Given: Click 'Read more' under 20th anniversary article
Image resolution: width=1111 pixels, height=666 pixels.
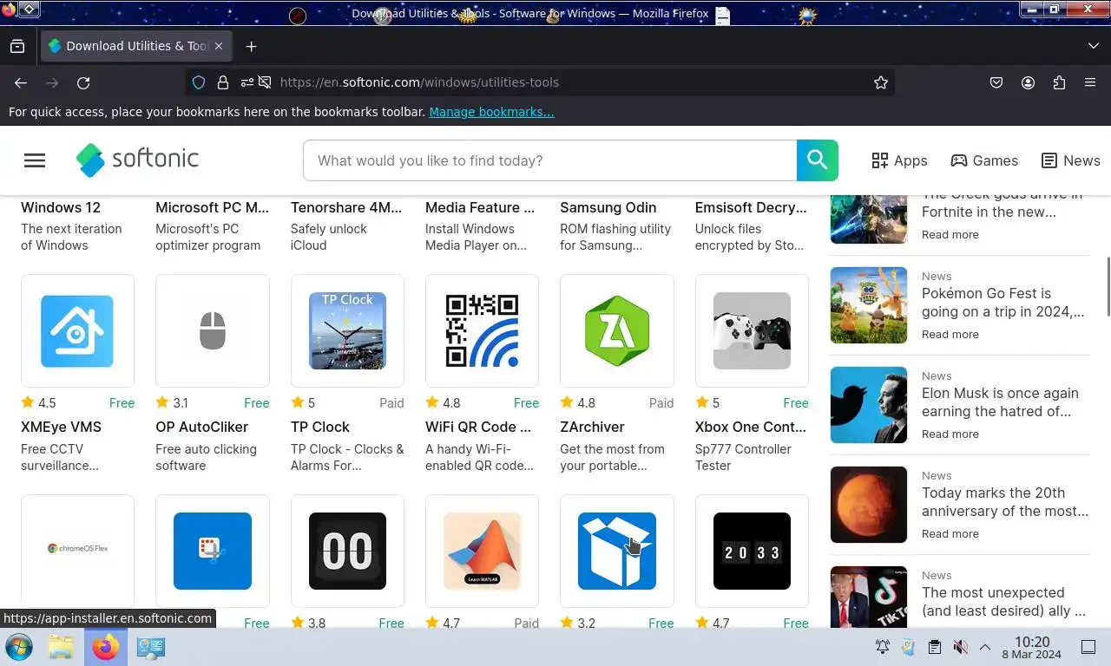Looking at the screenshot, I should click(950, 533).
